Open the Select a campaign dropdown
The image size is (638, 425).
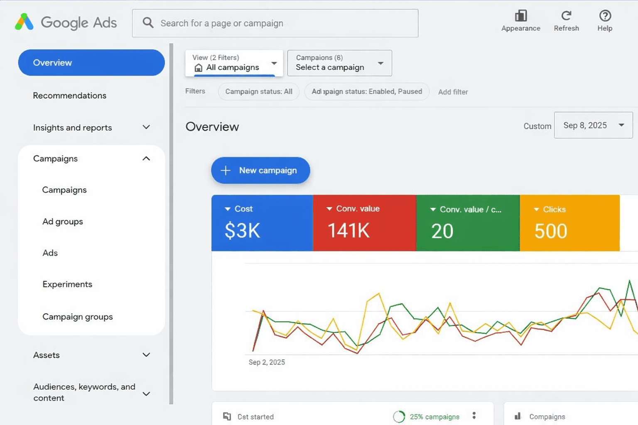click(339, 63)
